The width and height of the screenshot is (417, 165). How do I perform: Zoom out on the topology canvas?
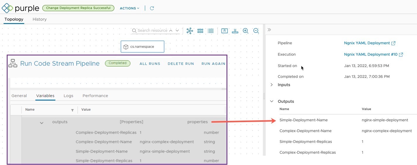click(x=256, y=31)
